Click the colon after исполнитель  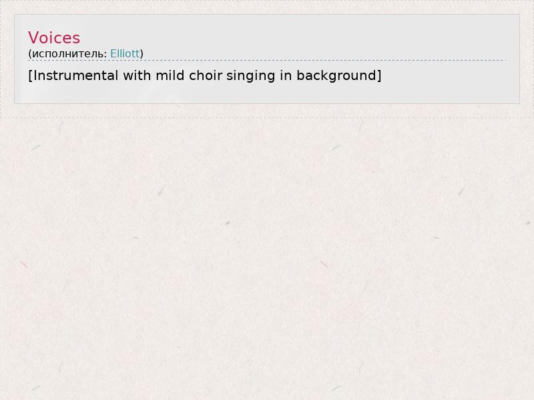pos(105,55)
